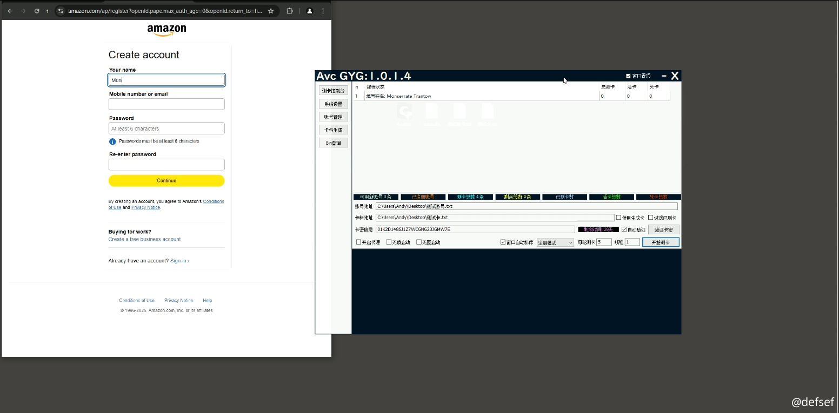Open site information icon in address bar
This screenshot has height=413, width=839.
coord(61,11)
